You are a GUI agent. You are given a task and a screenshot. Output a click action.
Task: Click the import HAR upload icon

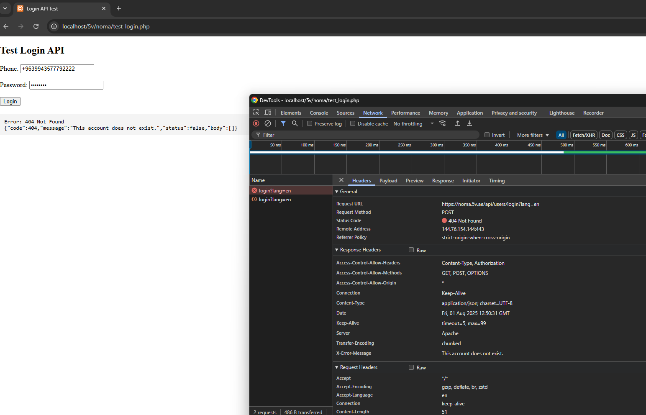pos(458,123)
